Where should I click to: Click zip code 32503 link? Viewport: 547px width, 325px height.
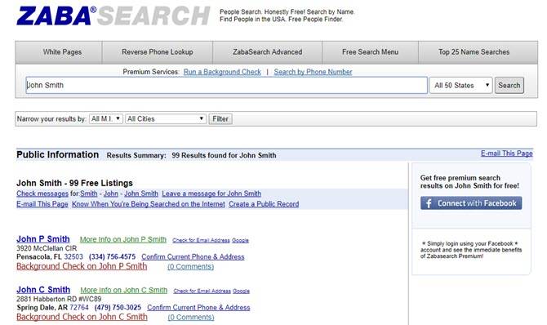[x=73, y=256]
